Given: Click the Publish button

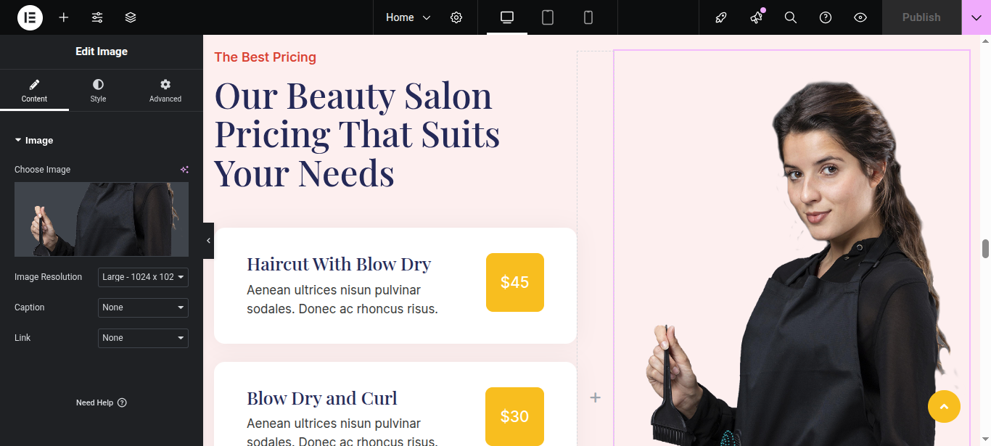Looking at the screenshot, I should click(921, 17).
